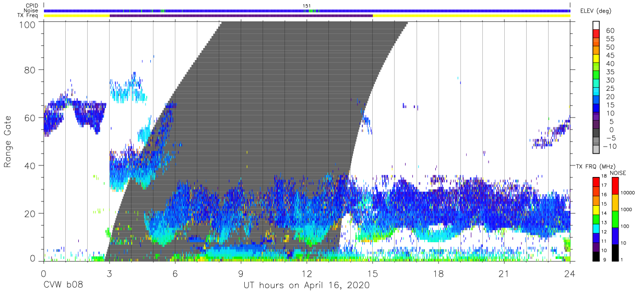This screenshot has width=641, height=296.
Task: Click the '100' range gate tick label
Action: [x=28, y=25]
